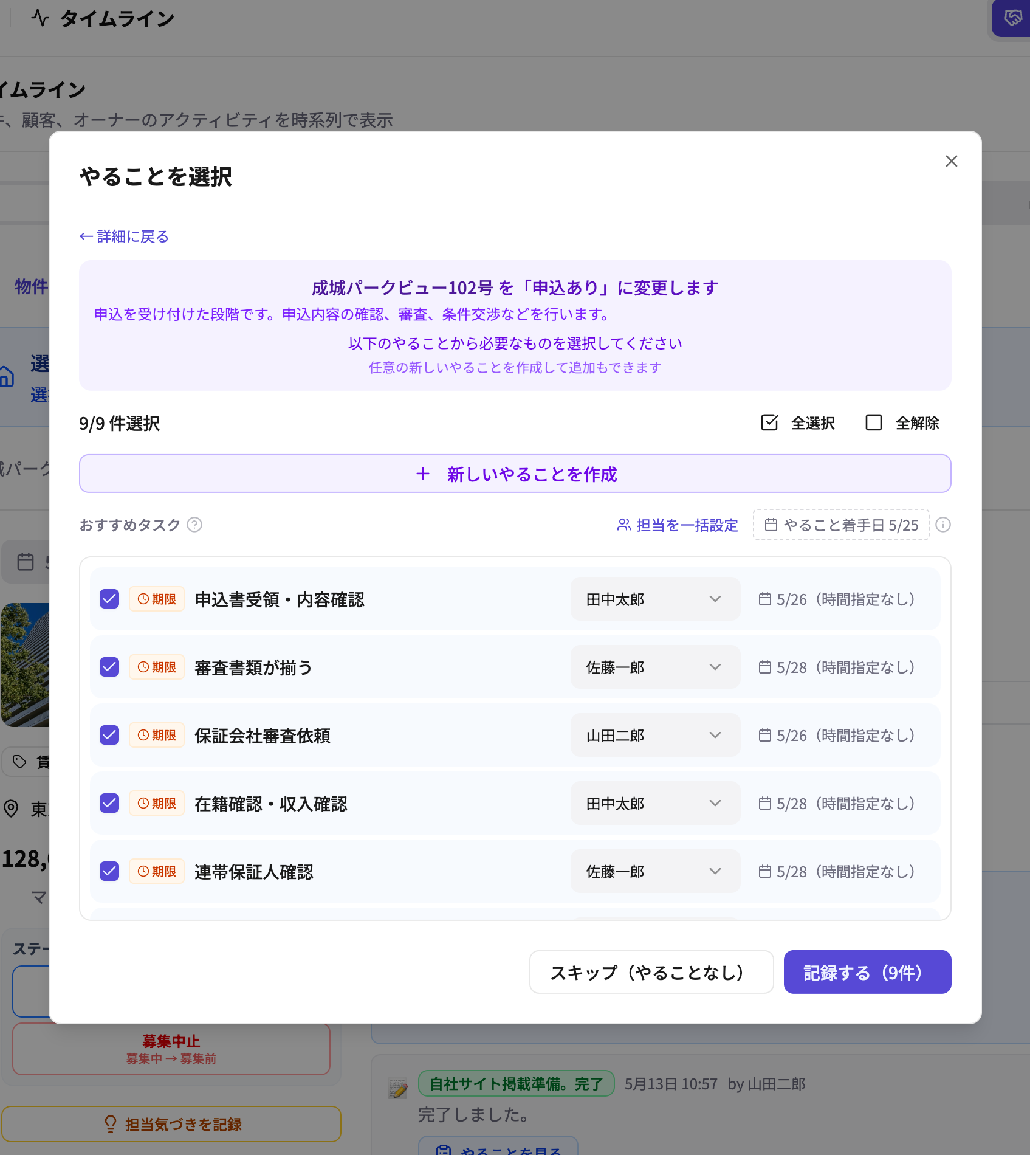Edit 5/28 due date of 連帯保証人確認

(837, 871)
